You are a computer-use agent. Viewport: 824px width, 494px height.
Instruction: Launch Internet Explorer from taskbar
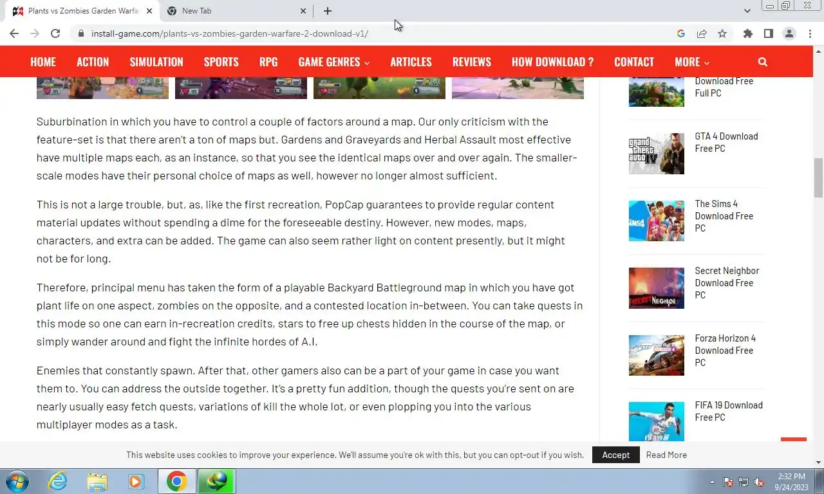pos(58,481)
